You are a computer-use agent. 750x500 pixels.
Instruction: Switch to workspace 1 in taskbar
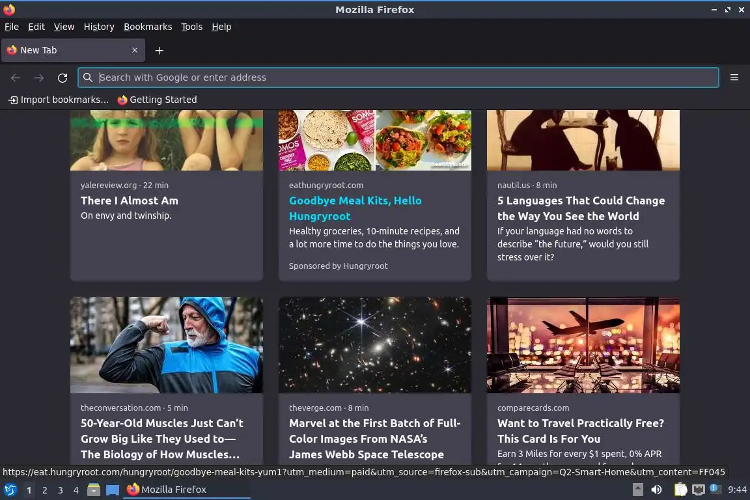click(29, 490)
